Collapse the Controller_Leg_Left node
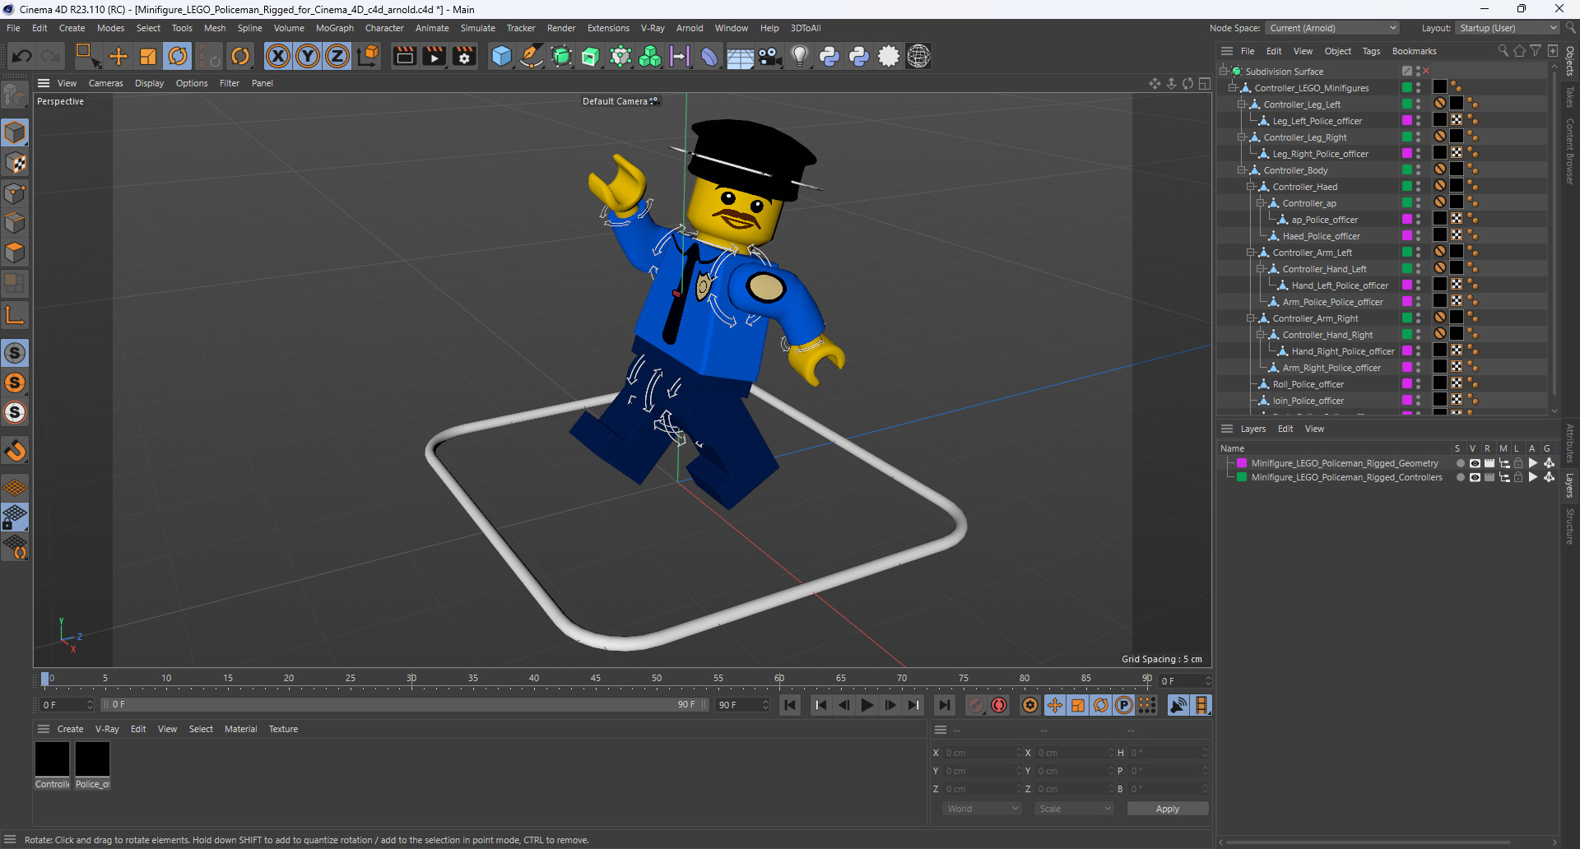 pyautogui.click(x=1242, y=104)
